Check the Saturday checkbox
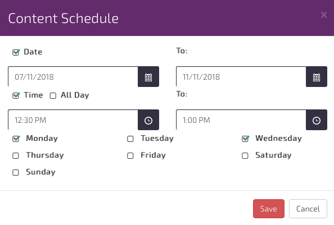 245,156
